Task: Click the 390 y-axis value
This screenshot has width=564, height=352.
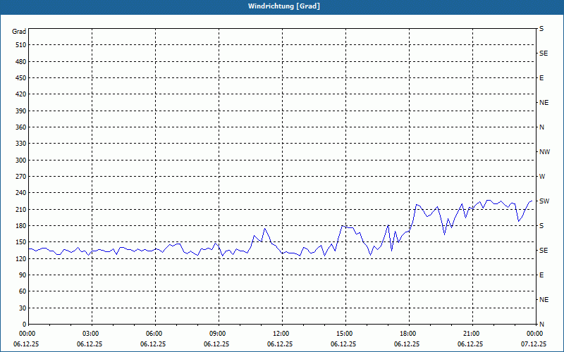Action: [x=21, y=111]
